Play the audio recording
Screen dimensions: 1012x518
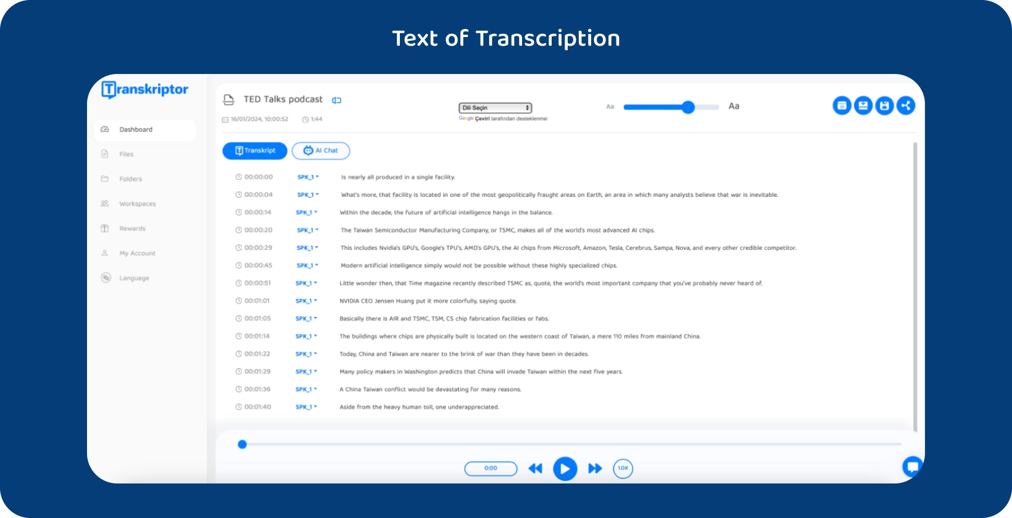(565, 469)
